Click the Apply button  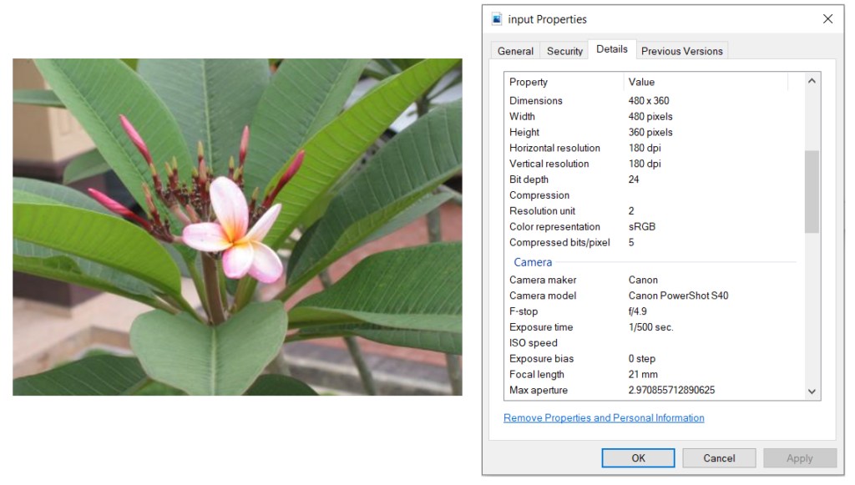point(799,457)
